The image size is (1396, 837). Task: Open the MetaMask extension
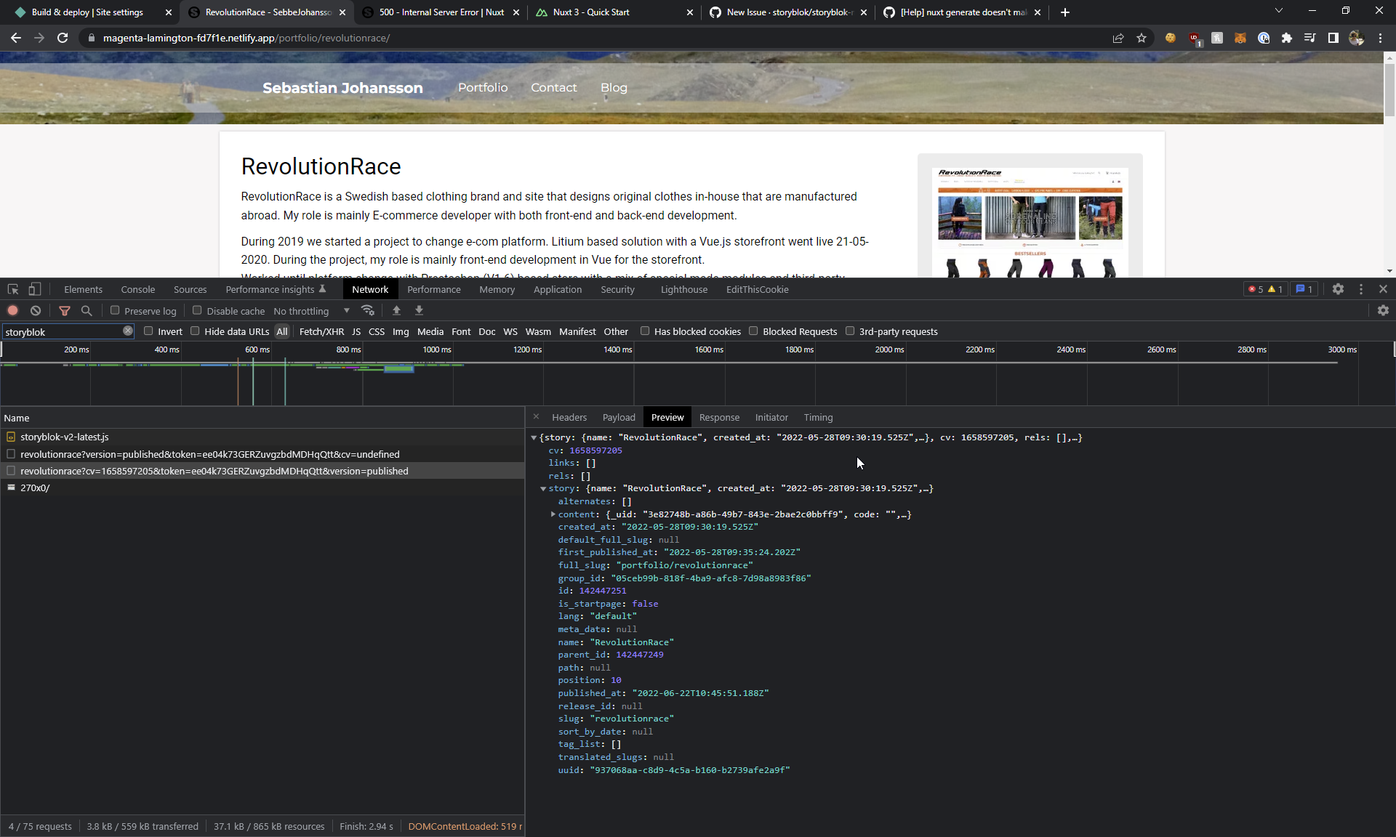pos(1241,38)
